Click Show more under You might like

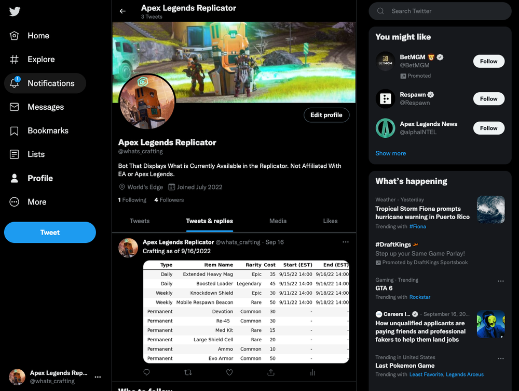(x=391, y=153)
